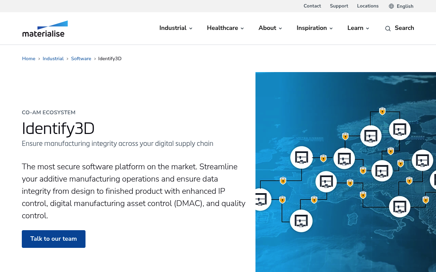Click the Identify3D page heading
The height and width of the screenshot is (272, 436).
point(58,129)
